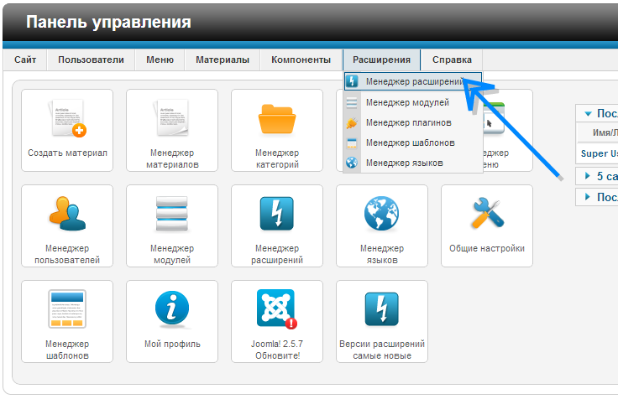Open Менеджер языков globe icon
This screenshot has width=618, height=399.
(382, 215)
